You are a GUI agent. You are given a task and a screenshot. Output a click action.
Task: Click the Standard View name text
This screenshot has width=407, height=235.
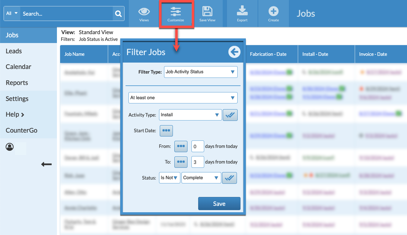96,32
